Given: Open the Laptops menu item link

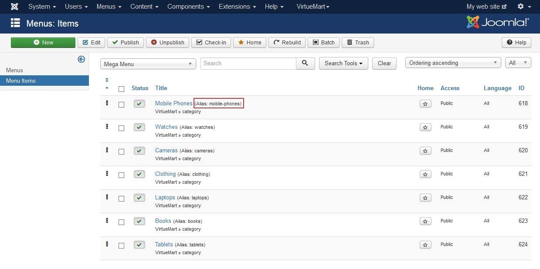Looking at the screenshot, I should (165, 197).
